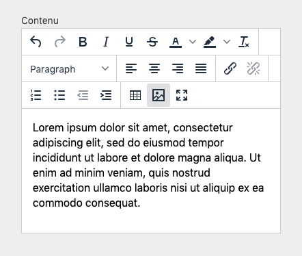The width and height of the screenshot is (302, 256).
Task: Toggle Bold formatting
Action: (83, 42)
